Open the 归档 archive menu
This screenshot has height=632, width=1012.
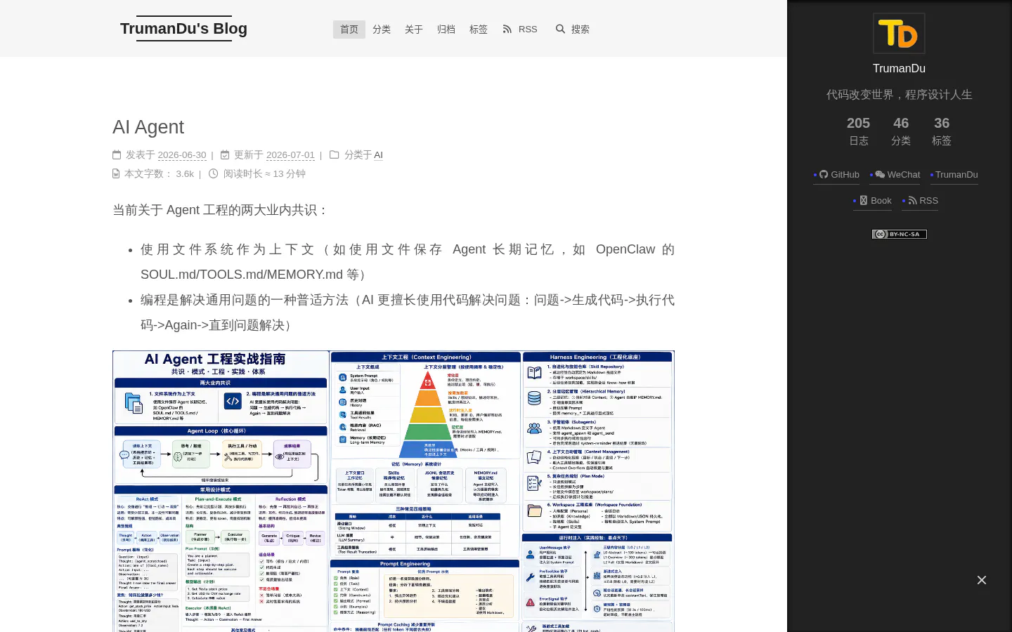coord(446,29)
